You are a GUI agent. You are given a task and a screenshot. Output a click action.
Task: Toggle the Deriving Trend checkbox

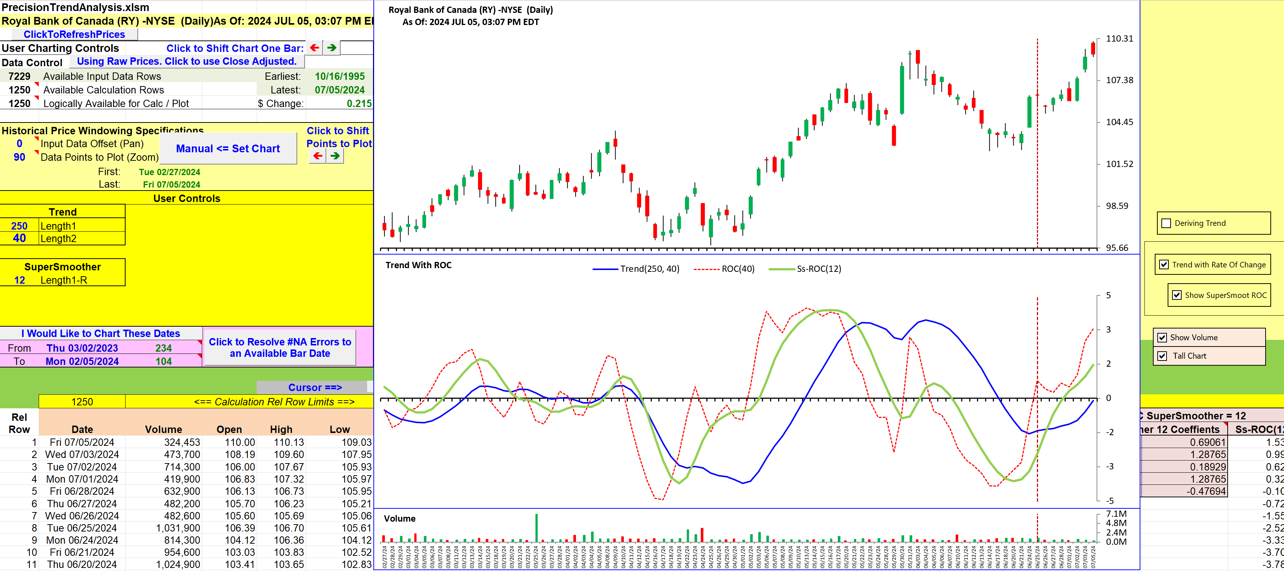[1167, 223]
